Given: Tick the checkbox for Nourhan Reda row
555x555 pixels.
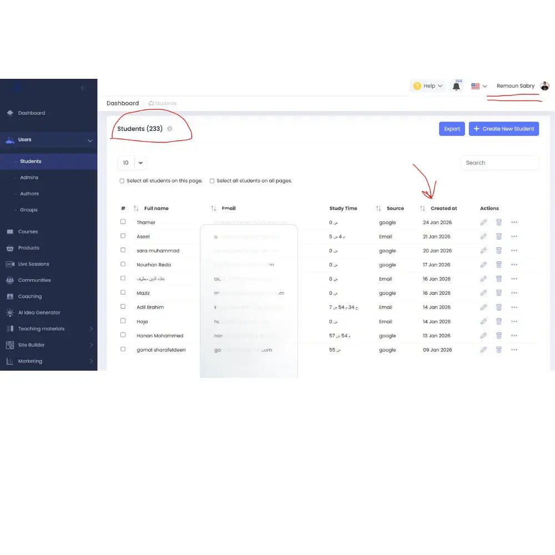Looking at the screenshot, I should coord(123,265).
